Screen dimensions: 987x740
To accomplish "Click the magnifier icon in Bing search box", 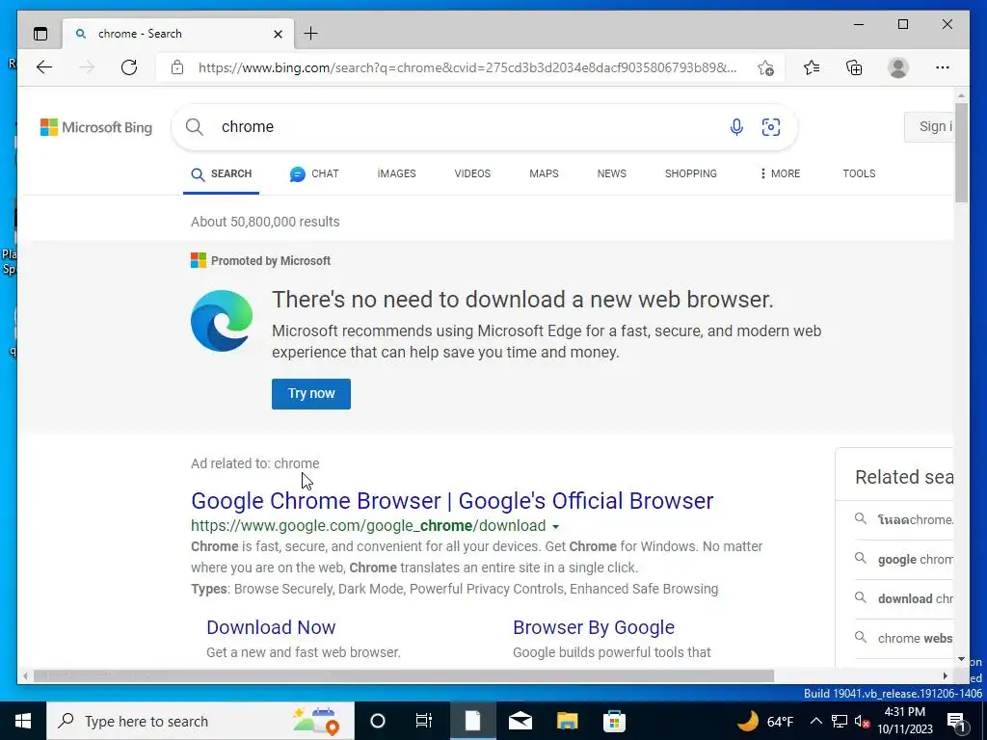I will 195,127.
